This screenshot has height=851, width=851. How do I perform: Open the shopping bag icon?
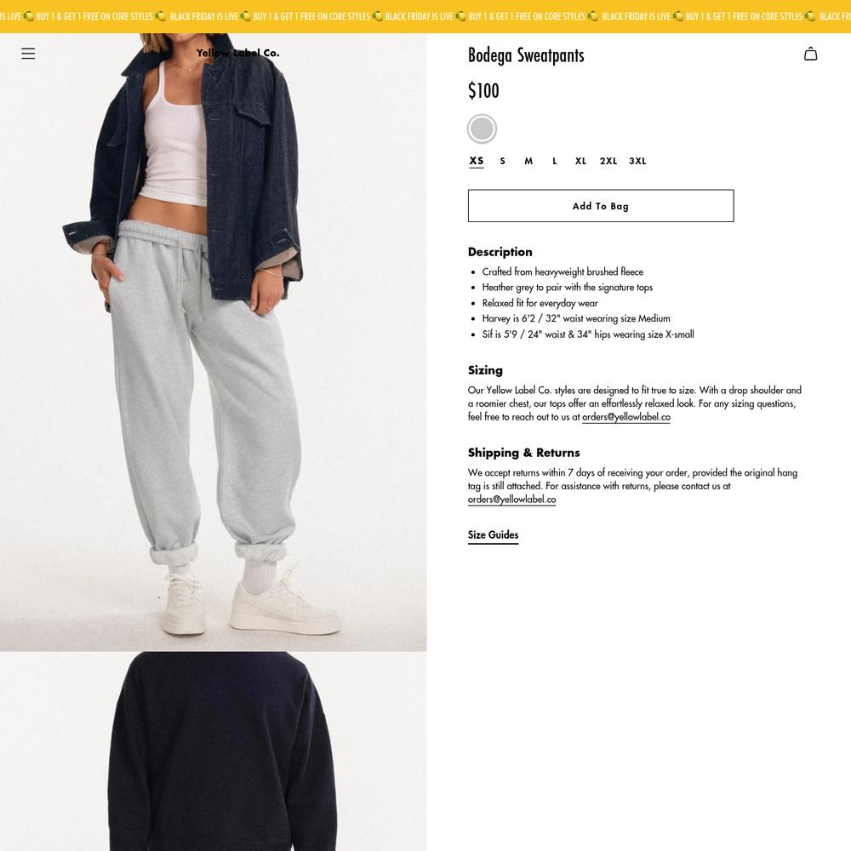(810, 54)
